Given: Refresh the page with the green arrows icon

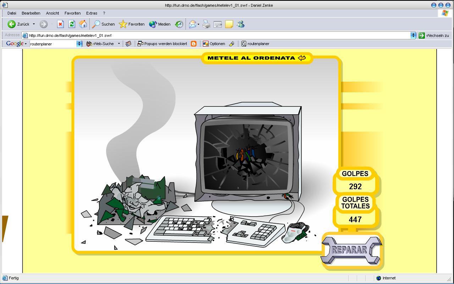Looking at the screenshot, I should pyautogui.click(x=72, y=24).
